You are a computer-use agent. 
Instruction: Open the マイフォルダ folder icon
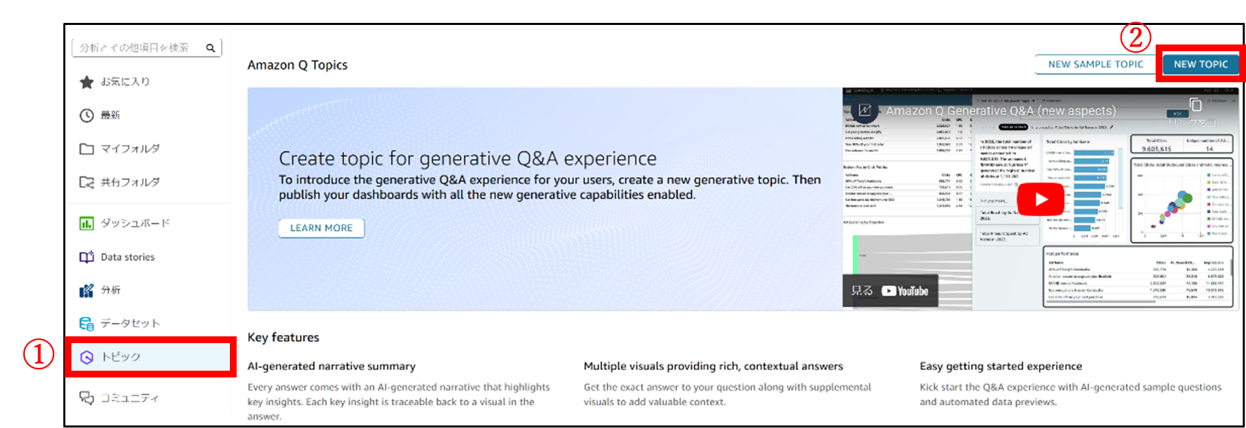(x=86, y=149)
